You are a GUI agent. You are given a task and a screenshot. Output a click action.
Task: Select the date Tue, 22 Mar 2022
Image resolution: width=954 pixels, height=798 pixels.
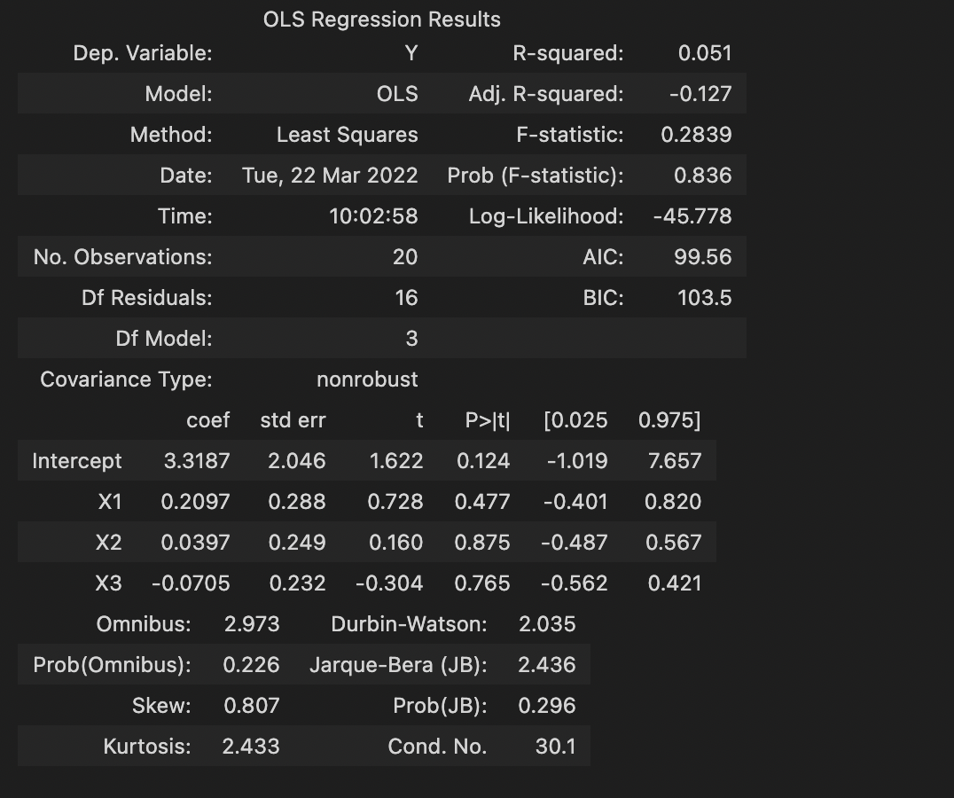(329, 175)
